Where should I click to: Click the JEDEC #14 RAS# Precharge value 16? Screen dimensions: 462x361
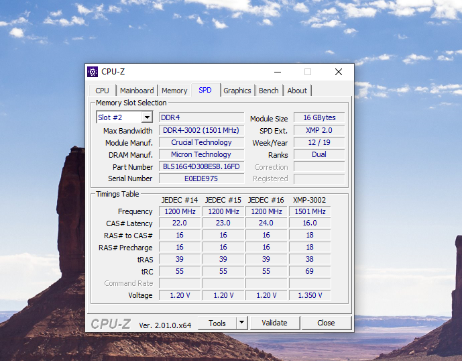[180, 247]
